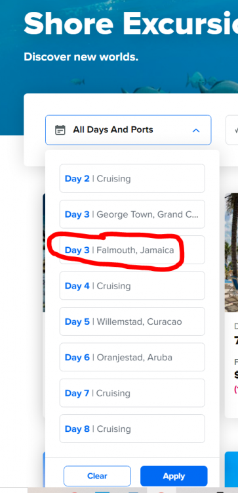Viewport: 238px width, 493px height.
Task: Open the partially visible filter dropdown on the right
Action: coord(232,130)
